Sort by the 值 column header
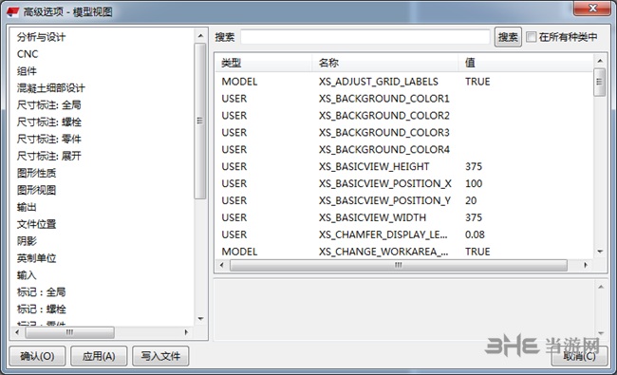Image resolution: width=617 pixels, height=375 pixels. click(525, 63)
